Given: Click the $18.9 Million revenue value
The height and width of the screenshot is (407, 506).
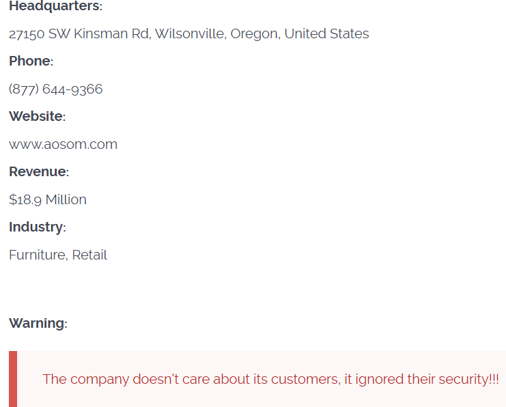Looking at the screenshot, I should (48, 199).
